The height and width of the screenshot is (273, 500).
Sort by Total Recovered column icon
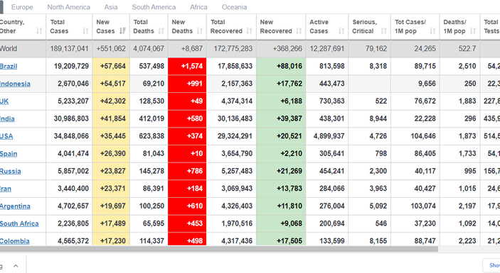tap(250, 30)
